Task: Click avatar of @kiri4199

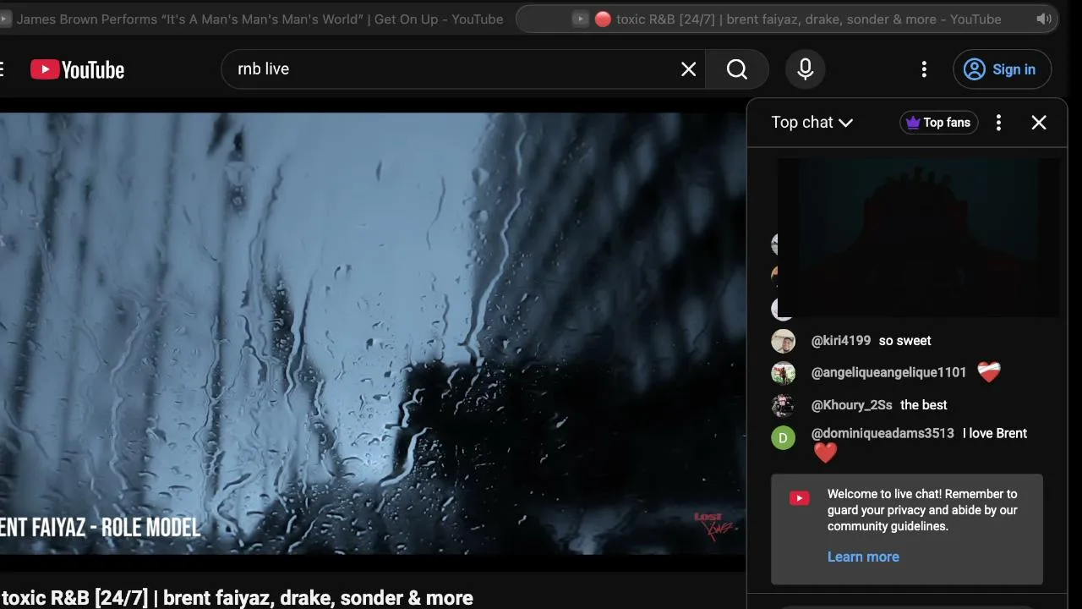Action: [x=784, y=341]
